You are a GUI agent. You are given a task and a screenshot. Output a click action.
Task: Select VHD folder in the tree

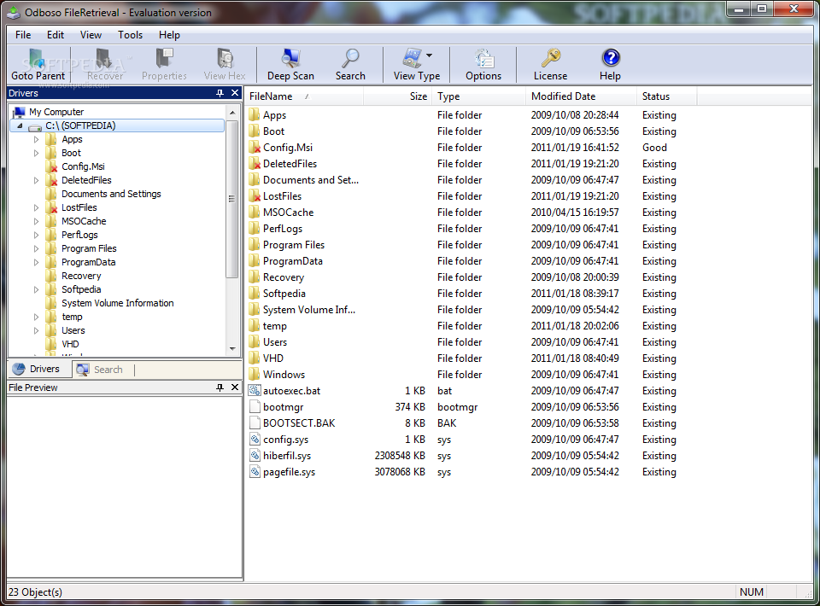[70, 344]
